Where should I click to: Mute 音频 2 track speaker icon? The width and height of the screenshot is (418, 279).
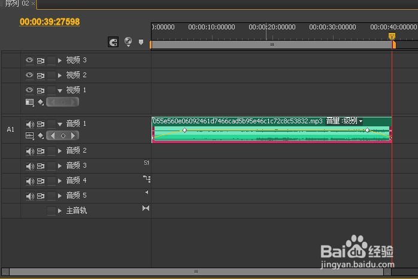pyautogui.click(x=30, y=151)
